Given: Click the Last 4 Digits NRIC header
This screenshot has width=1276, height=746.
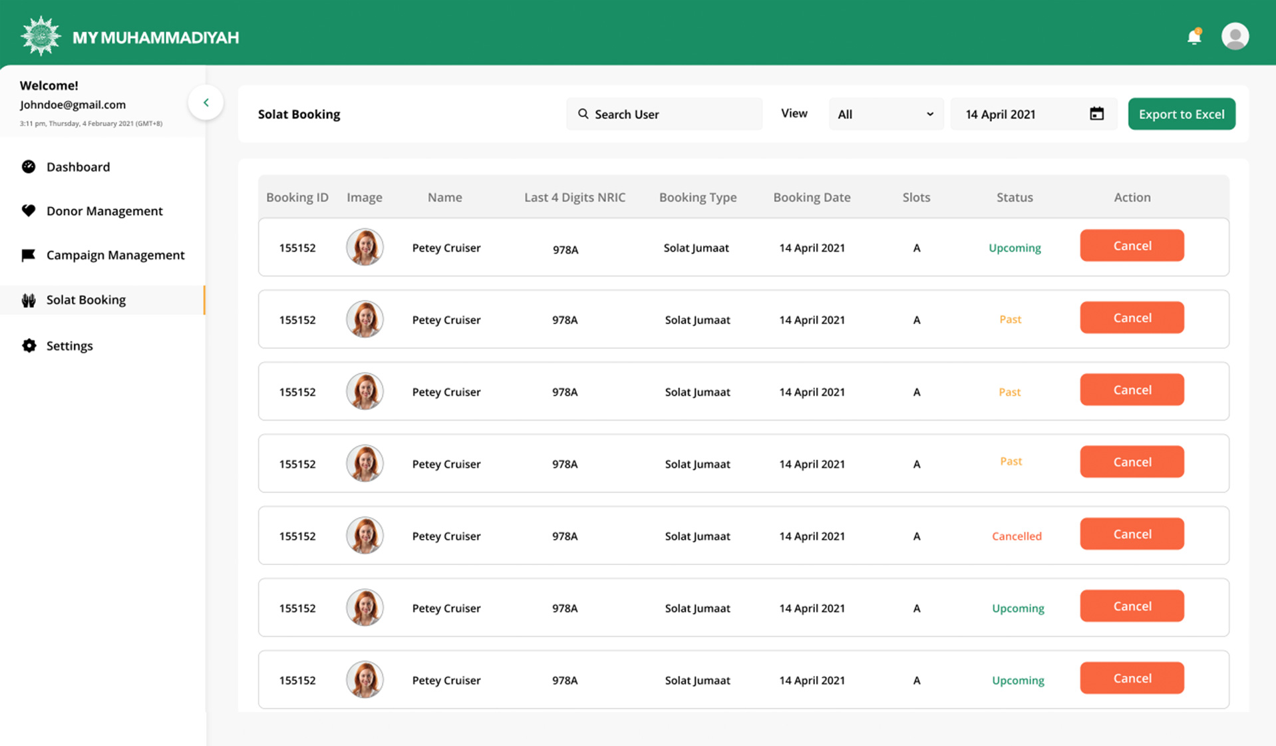Looking at the screenshot, I should (x=575, y=197).
